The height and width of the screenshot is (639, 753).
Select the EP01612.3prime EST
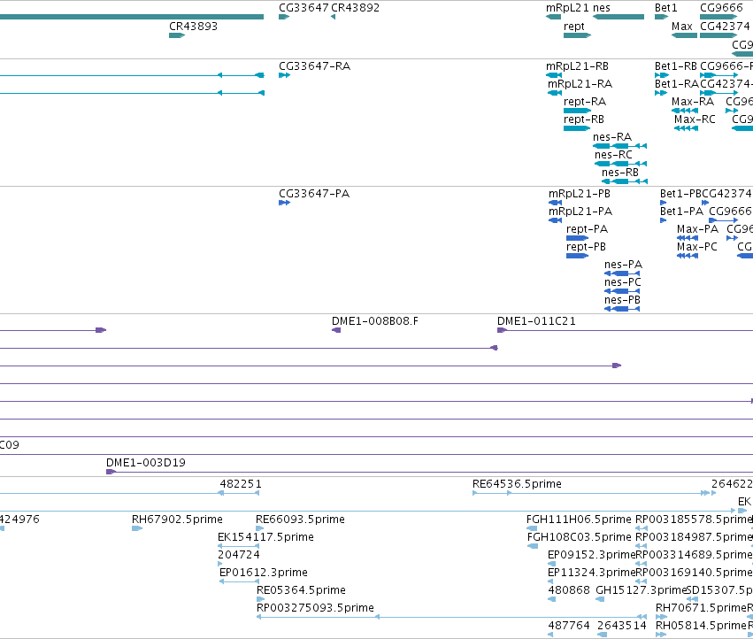(239, 581)
